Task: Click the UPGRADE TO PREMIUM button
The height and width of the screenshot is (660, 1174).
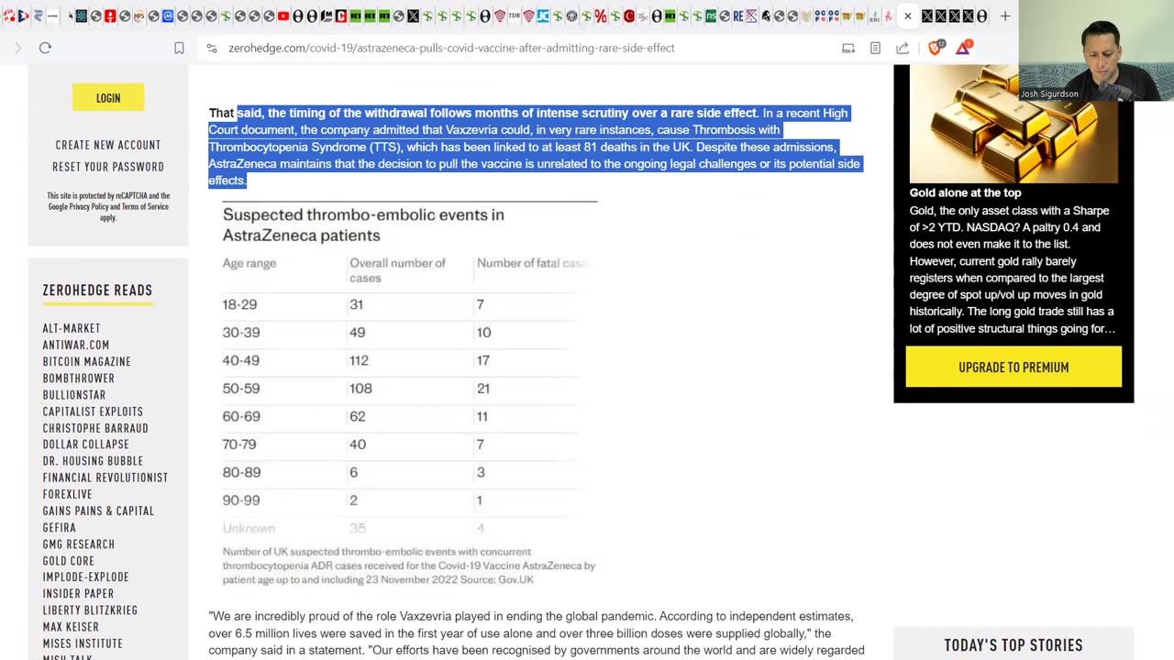Action: click(1013, 367)
